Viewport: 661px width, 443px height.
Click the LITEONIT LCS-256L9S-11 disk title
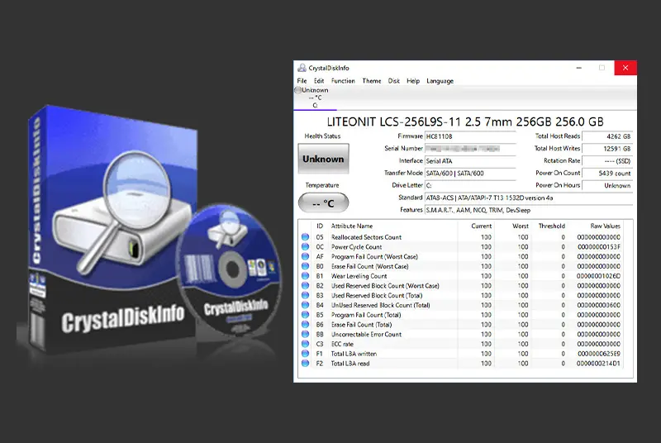[x=465, y=121]
